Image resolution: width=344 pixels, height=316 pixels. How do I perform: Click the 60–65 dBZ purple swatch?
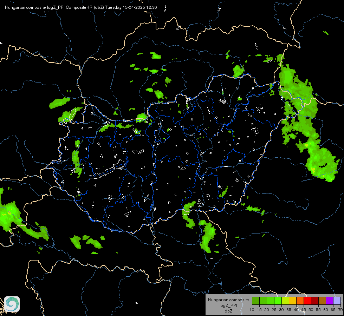pyautogui.click(x=330, y=301)
